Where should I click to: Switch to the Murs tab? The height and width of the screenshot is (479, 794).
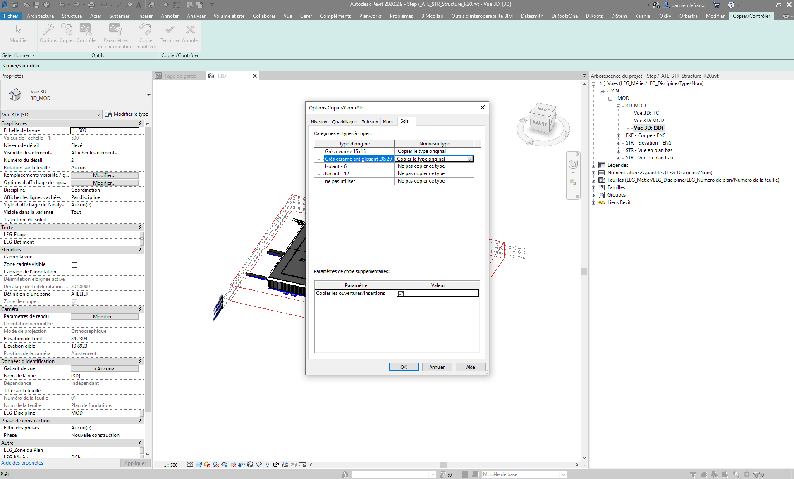[x=387, y=122]
